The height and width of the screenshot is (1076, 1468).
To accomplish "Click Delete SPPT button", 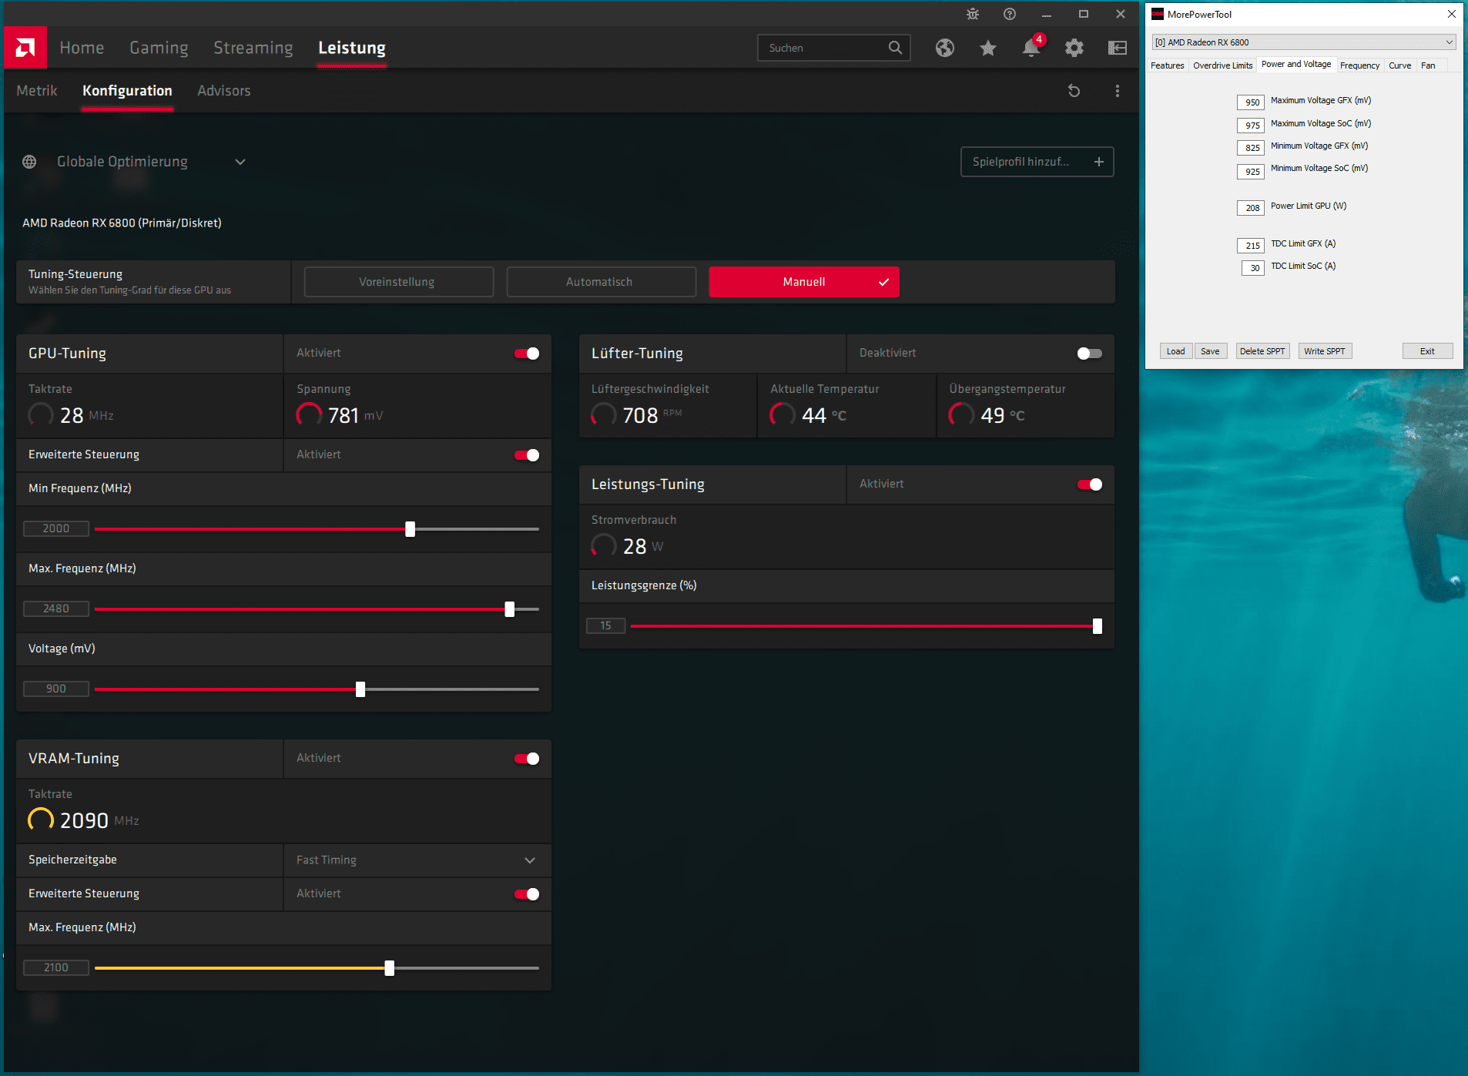I will click(x=1262, y=351).
